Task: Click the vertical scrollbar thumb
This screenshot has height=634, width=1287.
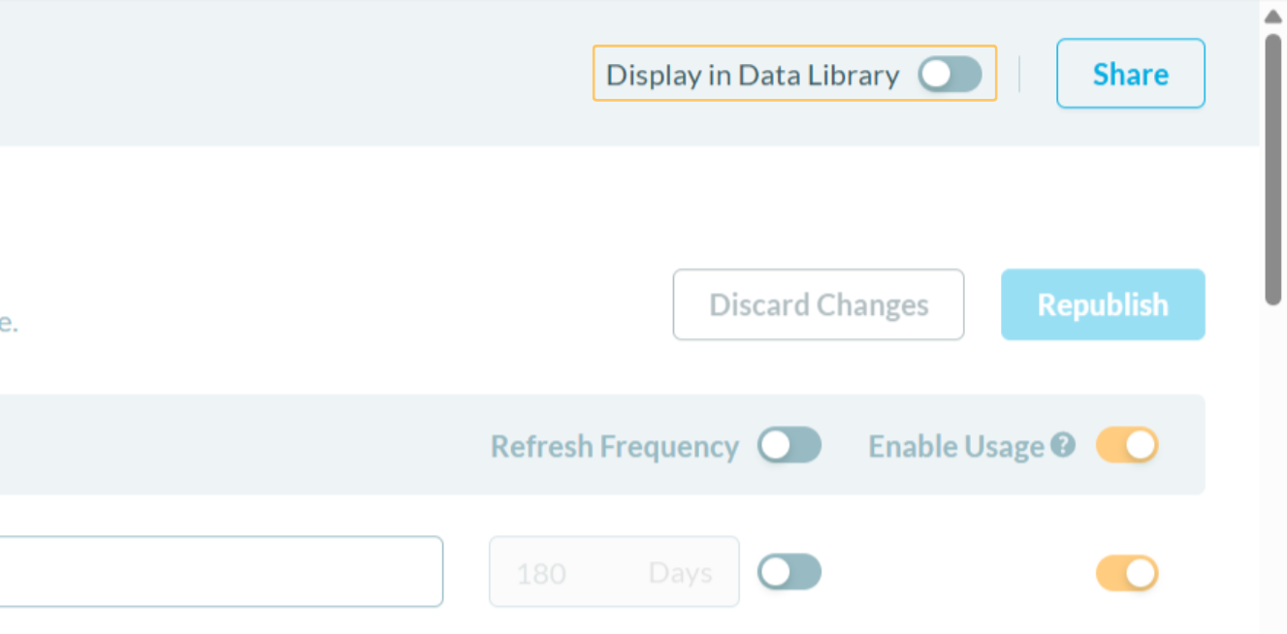Action: (1273, 170)
